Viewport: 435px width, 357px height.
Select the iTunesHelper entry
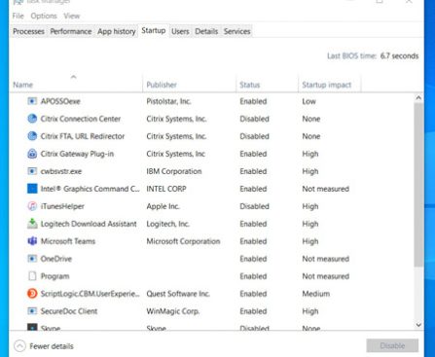[x=62, y=206]
